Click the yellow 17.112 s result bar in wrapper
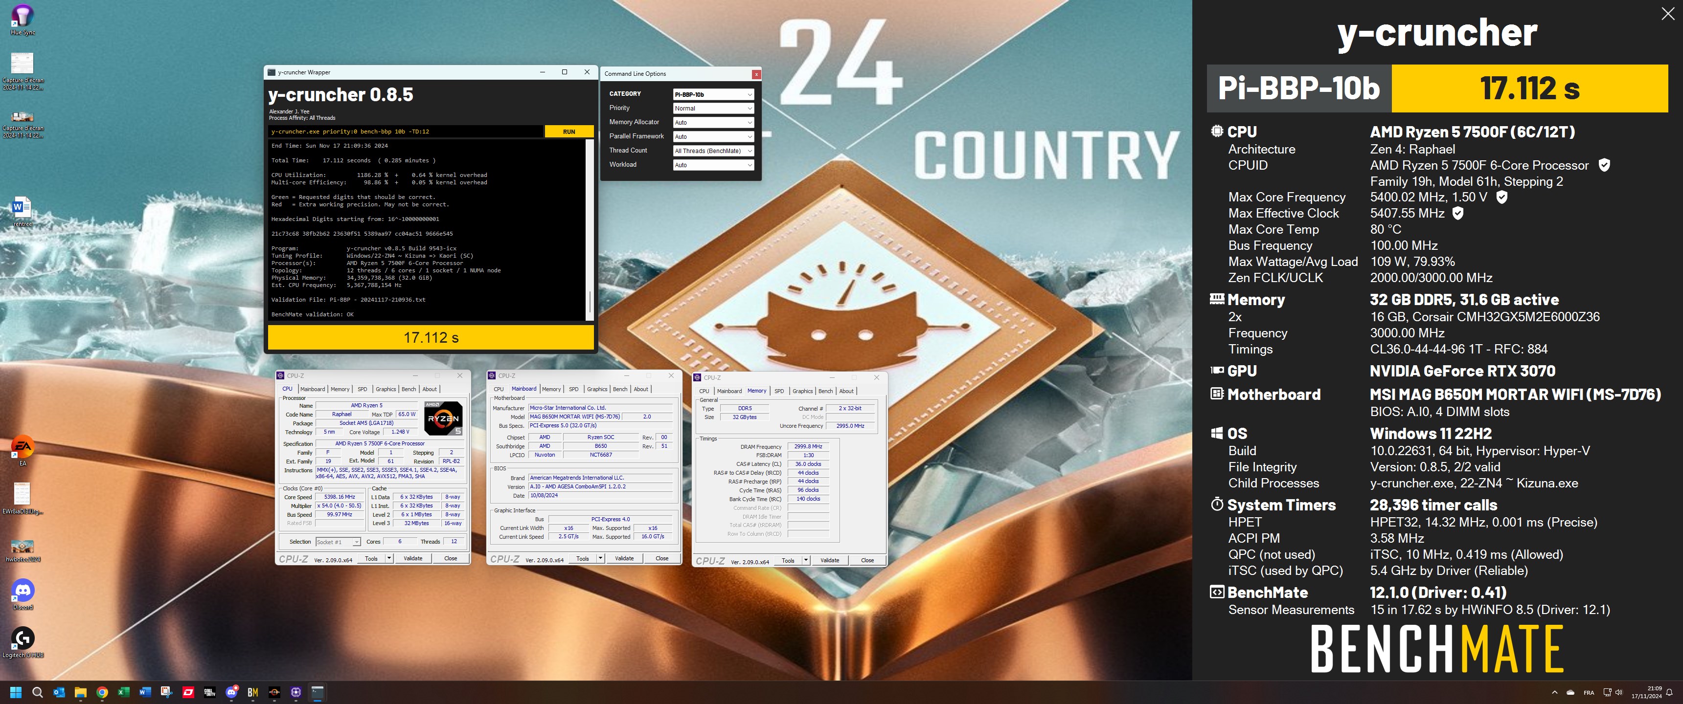Viewport: 1683px width, 704px height. pyautogui.click(x=431, y=338)
